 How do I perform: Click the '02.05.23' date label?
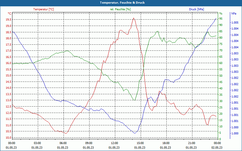tap(217, 148)
